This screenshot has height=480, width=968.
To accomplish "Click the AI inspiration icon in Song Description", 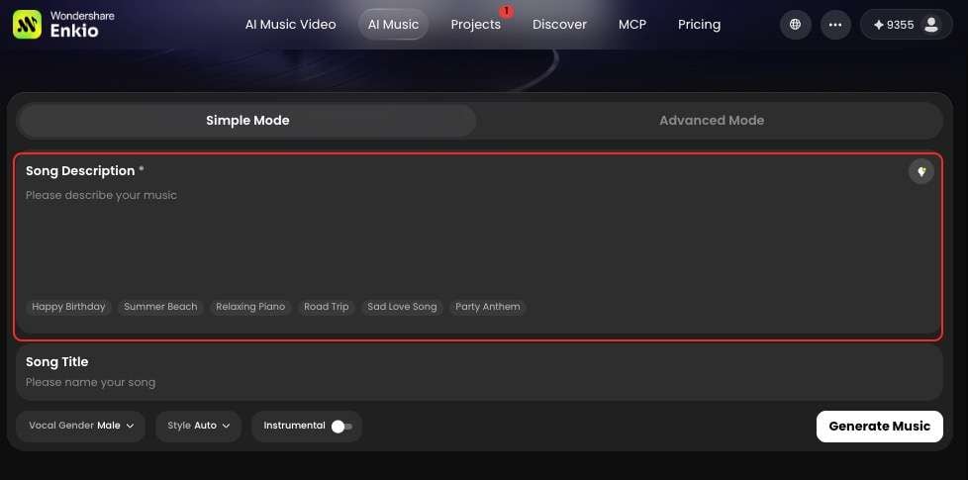I will [x=921, y=172].
